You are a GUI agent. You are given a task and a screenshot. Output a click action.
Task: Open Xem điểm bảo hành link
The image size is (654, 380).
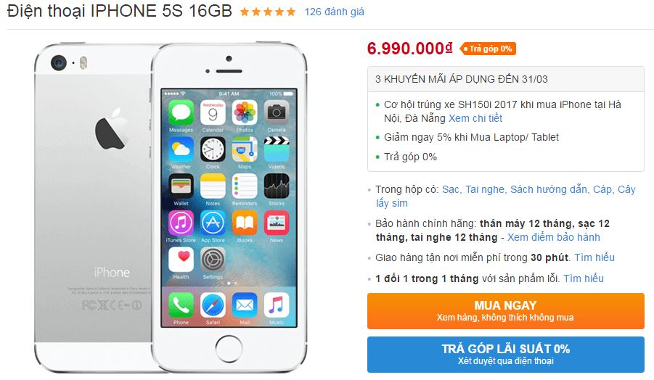pyautogui.click(x=554, y=237)
